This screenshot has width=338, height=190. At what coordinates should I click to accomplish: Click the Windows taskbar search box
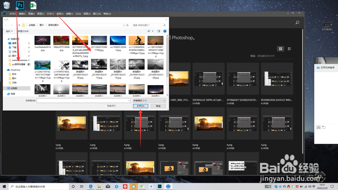39,187
